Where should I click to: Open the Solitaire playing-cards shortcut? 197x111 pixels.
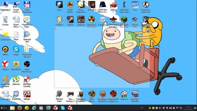pyautogui.click(x=124, y=95)
